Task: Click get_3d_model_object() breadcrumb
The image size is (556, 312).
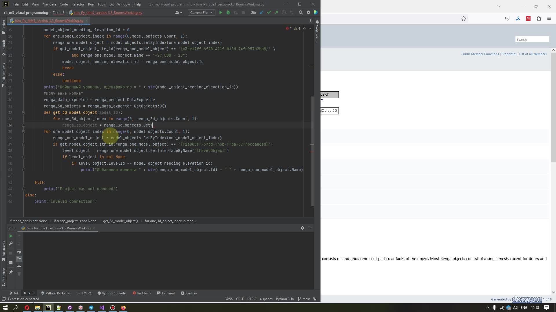Action: 120,221
